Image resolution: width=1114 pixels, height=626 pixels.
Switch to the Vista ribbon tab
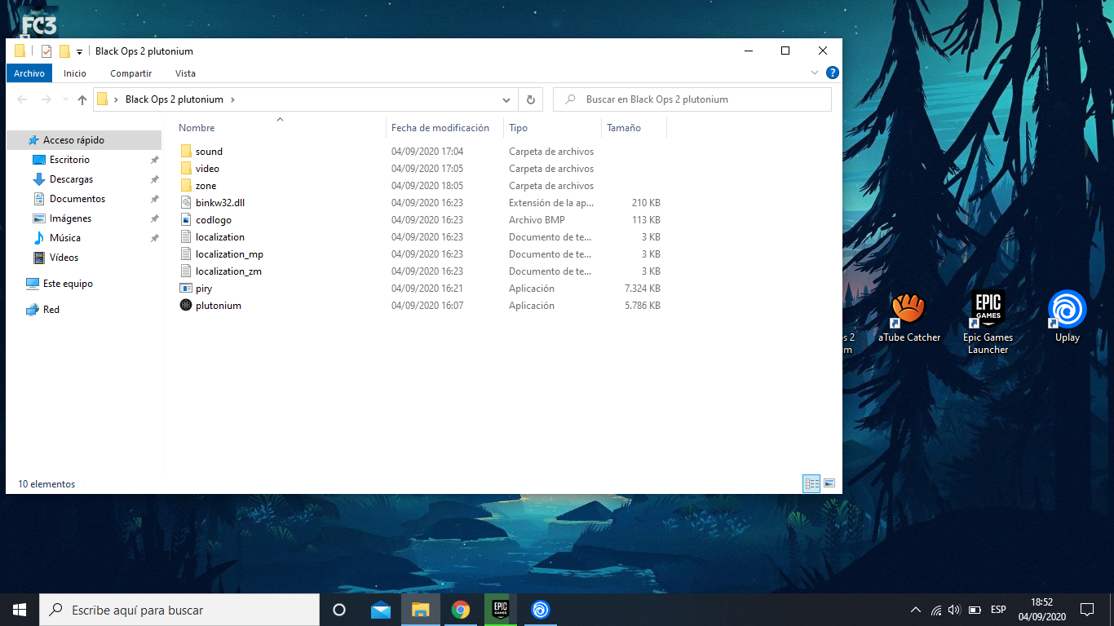[x=186, y=73]
